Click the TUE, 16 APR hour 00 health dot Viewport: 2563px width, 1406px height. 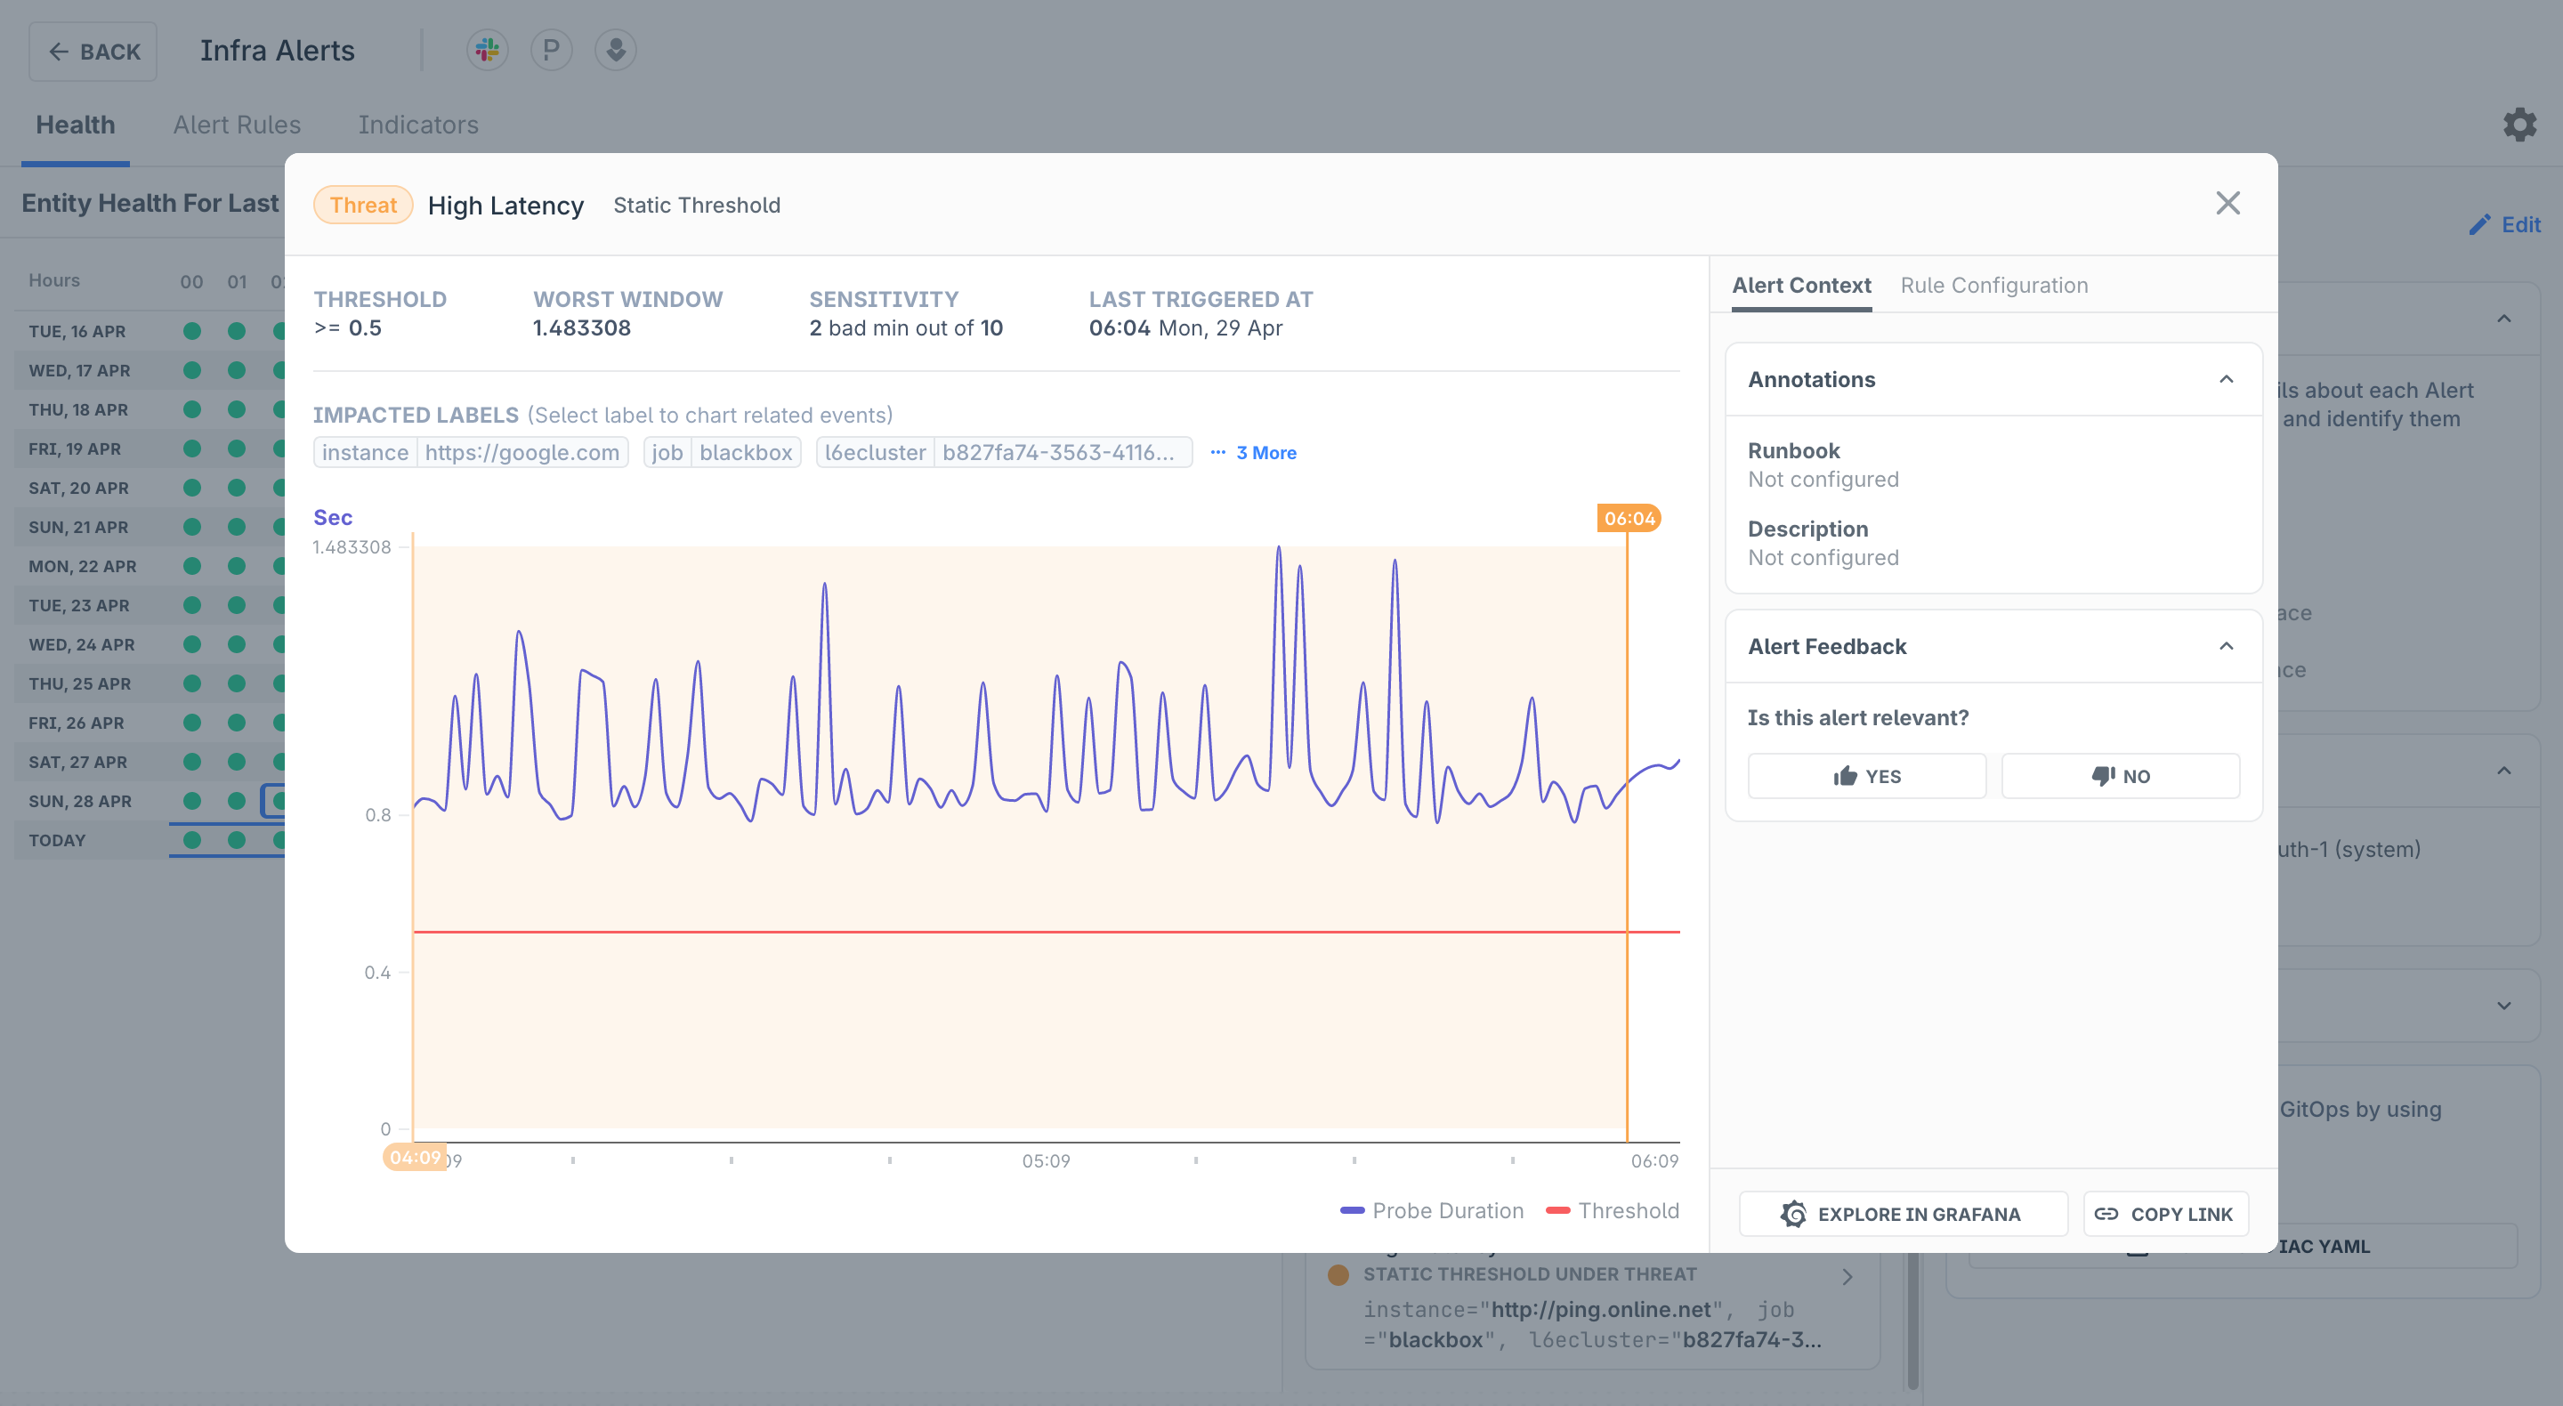tap(192, 331)
